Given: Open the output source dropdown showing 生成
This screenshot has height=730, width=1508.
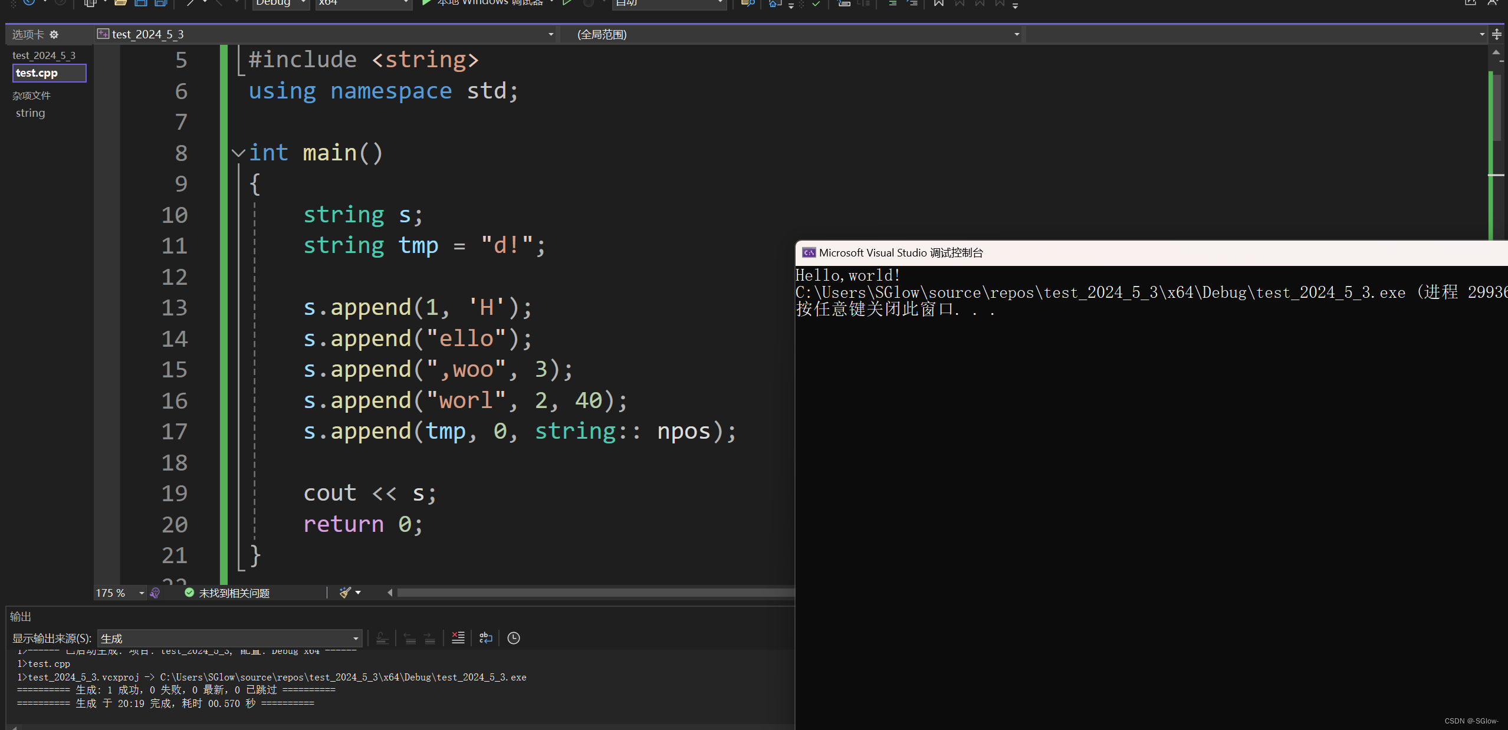Looking at the screenshot, I should 229,639.
